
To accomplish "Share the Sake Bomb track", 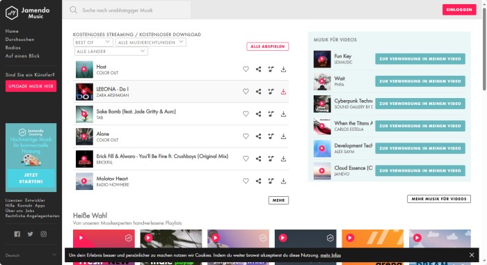I will (x=258, y=113).
